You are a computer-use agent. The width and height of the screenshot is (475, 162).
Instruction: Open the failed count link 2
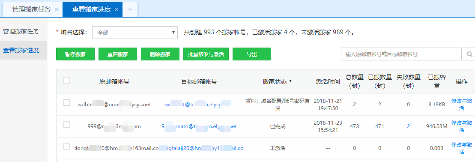click(x=408, y=126)
